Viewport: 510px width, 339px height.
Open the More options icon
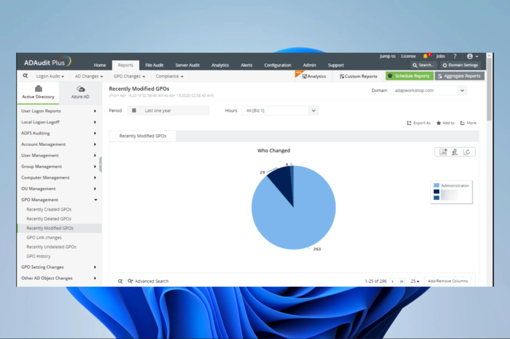click(462, 123)
